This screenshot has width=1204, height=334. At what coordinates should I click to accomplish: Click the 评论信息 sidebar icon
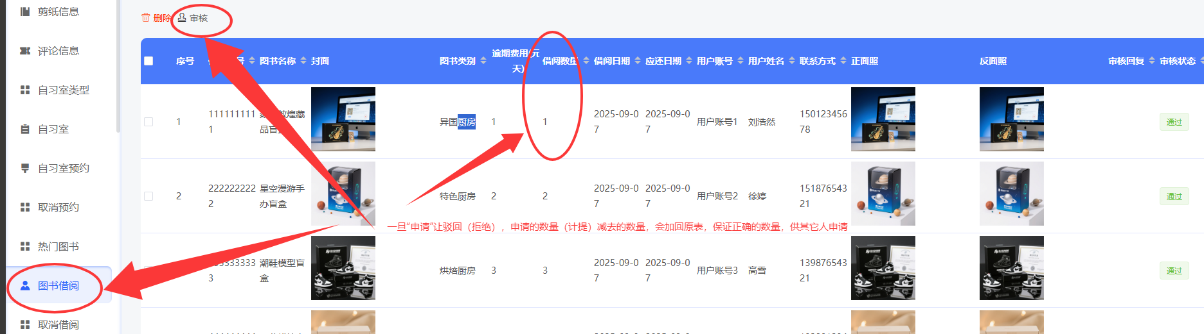(x=25, y=51)
